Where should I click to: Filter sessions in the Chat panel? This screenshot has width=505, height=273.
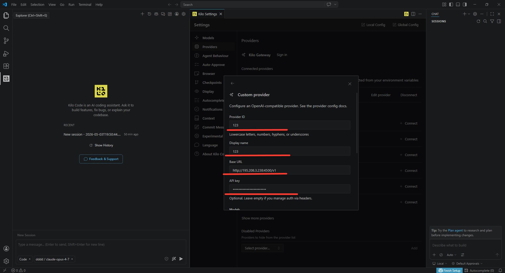point(492,21)
